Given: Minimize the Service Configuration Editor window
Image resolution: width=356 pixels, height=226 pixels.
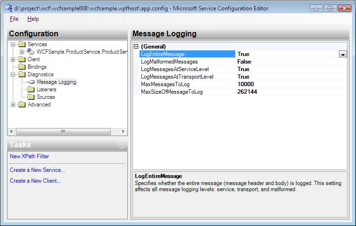Looking at the screenshot, I should pos(316,8).
